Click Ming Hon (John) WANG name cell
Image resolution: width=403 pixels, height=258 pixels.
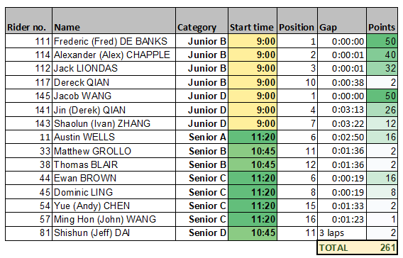pyautogui.click(x=114, y=219)
